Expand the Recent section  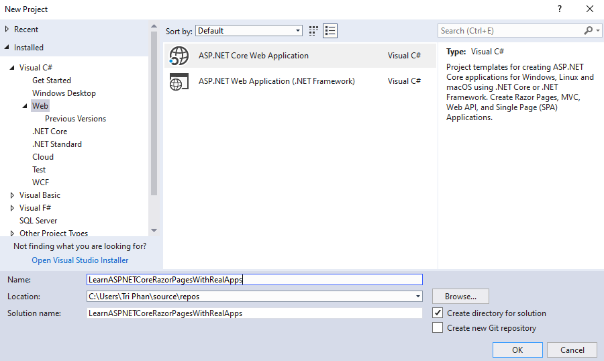pyautogui.click(x=7, y=30)
